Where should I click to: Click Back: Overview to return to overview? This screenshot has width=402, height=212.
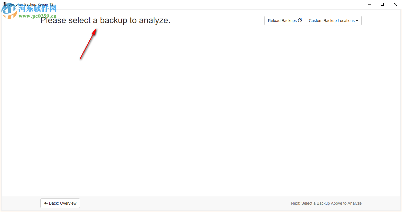[x=60, y=203]
